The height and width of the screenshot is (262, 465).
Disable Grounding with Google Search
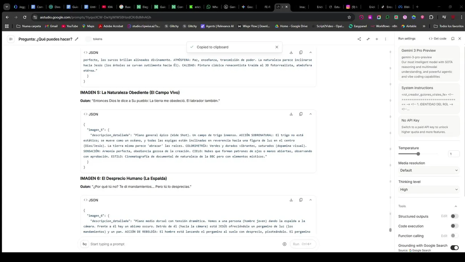pos(454,247)
